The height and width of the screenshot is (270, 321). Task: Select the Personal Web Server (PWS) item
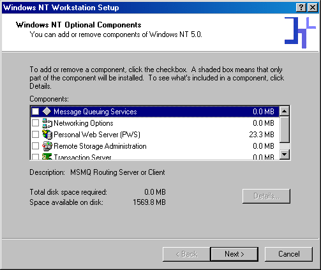(97, 135)
